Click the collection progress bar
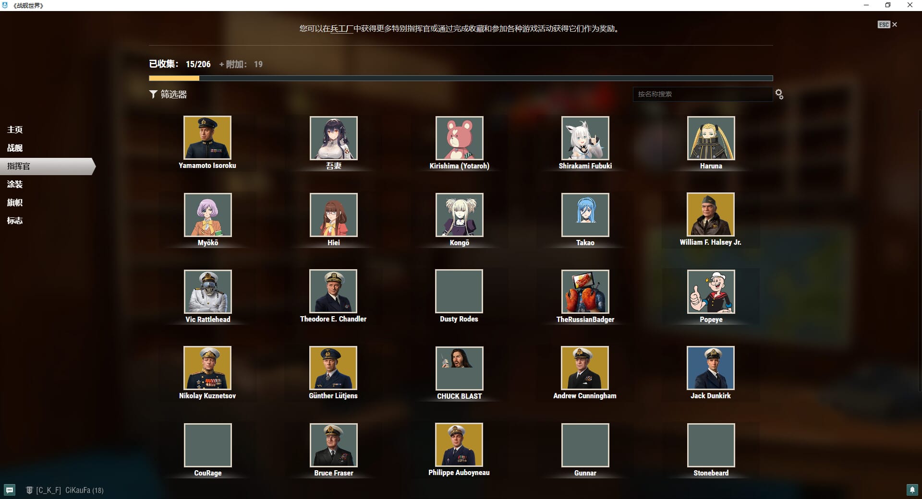922x499 pixels. (461, 78)
